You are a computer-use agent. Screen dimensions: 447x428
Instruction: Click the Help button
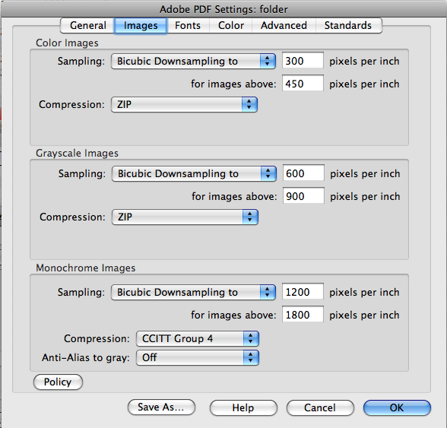tap(243, 407)
